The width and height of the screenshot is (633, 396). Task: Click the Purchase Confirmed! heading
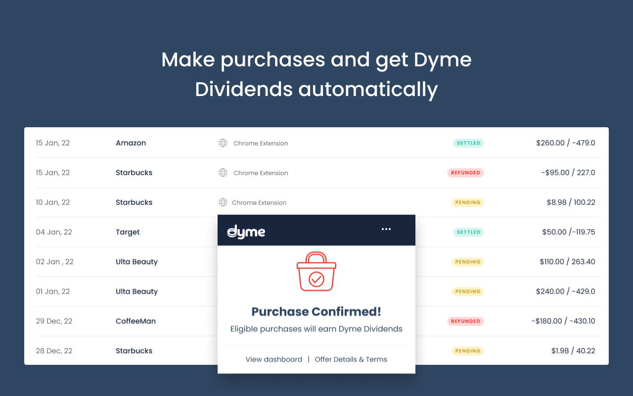pyautogui.click(x=316, y=312)
